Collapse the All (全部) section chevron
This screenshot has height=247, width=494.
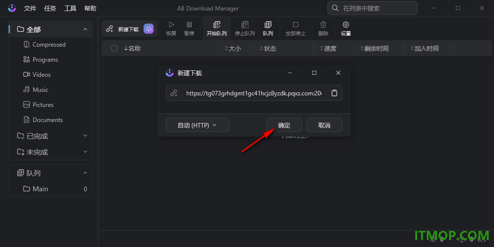click(85, 29)
